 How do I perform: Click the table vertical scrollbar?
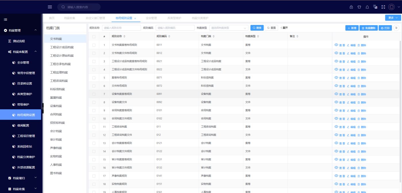401,112
